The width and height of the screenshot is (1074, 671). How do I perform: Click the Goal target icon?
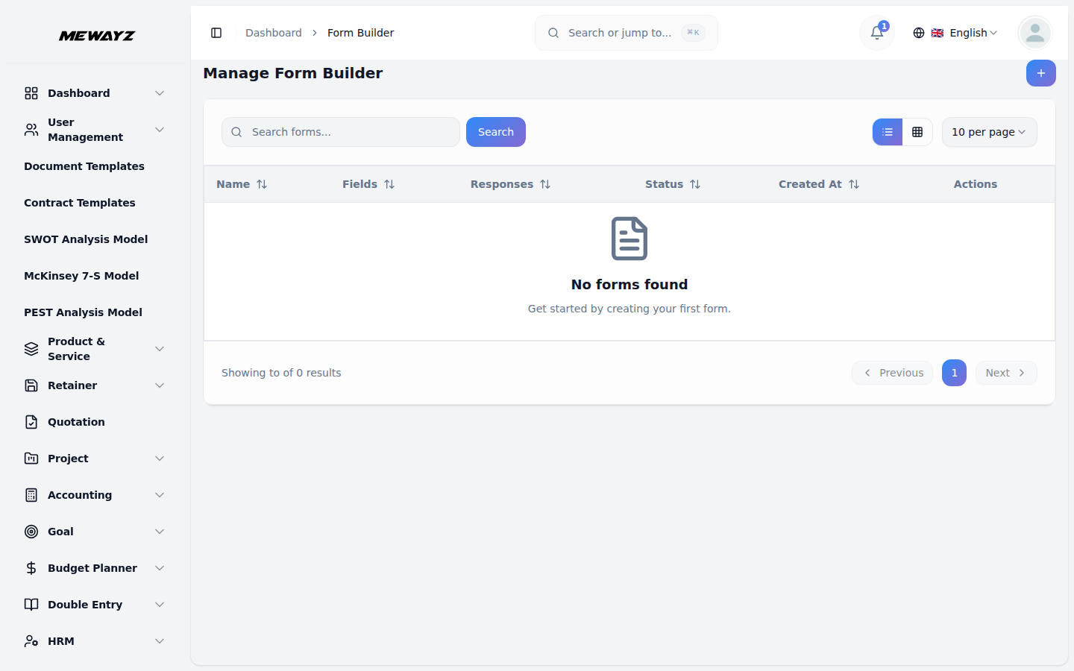pyautogui.click(x=31, y=531)
